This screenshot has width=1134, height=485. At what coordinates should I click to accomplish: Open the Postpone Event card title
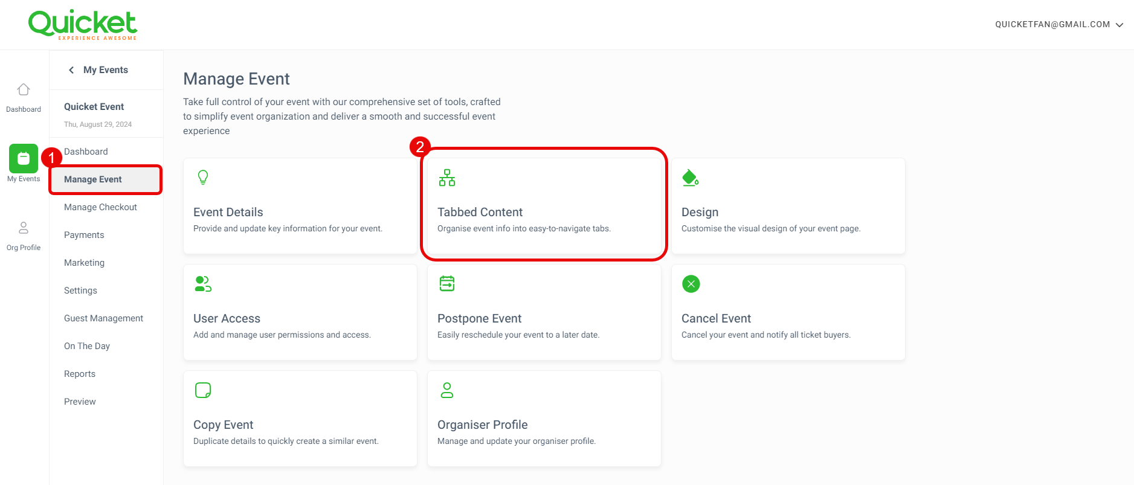479,318
